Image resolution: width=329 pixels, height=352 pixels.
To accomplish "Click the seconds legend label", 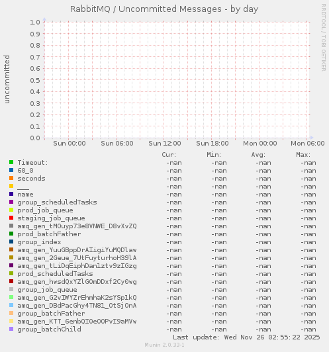I will (31, 179).
